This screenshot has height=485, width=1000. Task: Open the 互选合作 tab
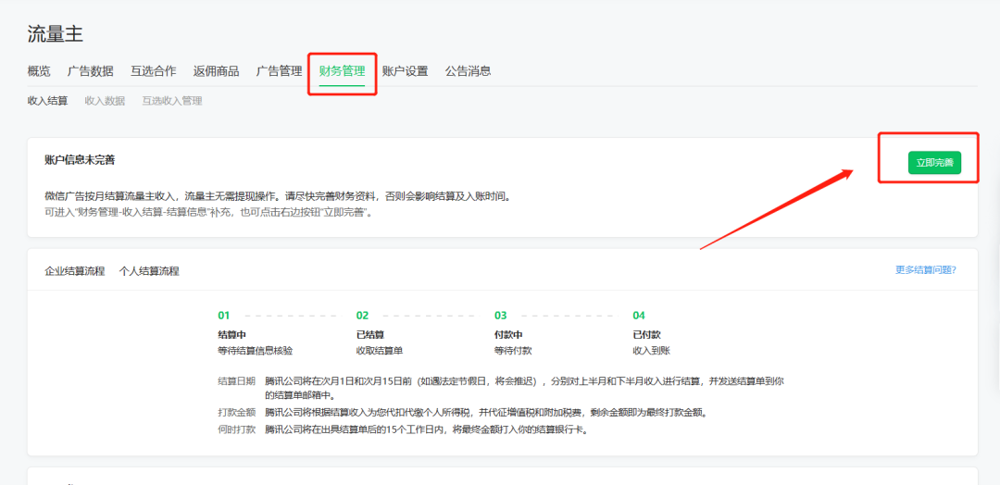[153, 71]
